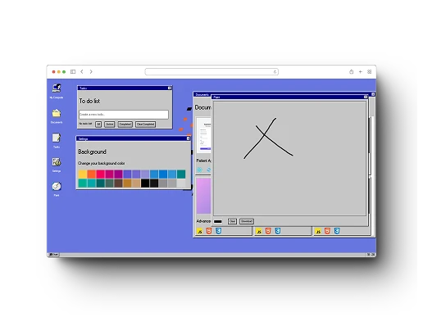Click inside the Paint drawing canvas

pos(289,159)
